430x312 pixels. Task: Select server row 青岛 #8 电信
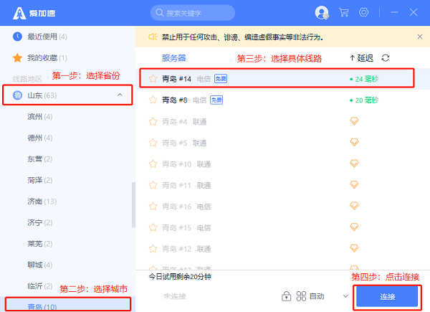point(282,100)
